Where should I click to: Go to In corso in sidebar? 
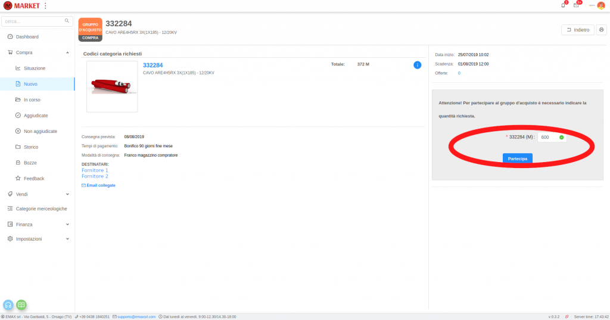(x=32, y=100)
